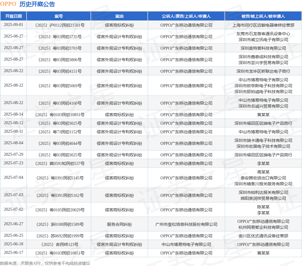The width and height of the screenshot is (302, 266).
Task: Click the 开庭日期 column header
Action: point(14,16)
